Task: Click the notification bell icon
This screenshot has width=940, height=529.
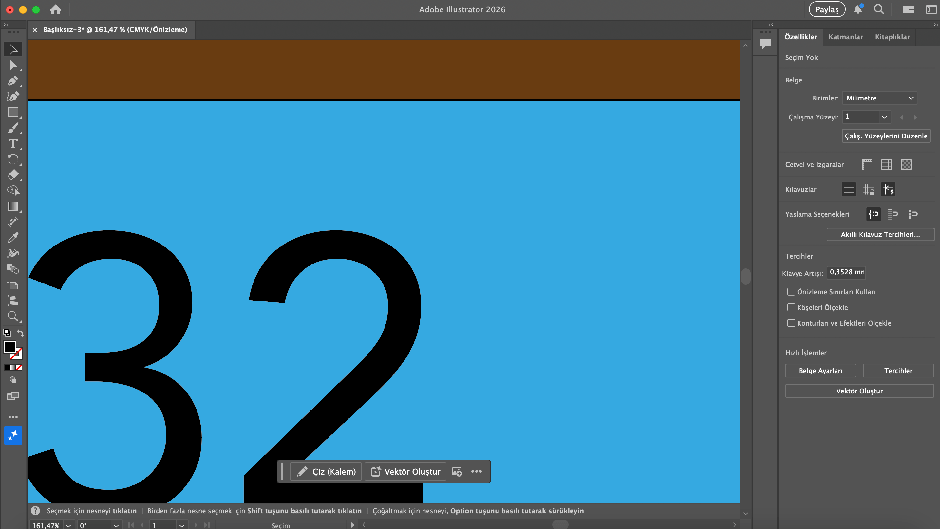Action: 858,9
